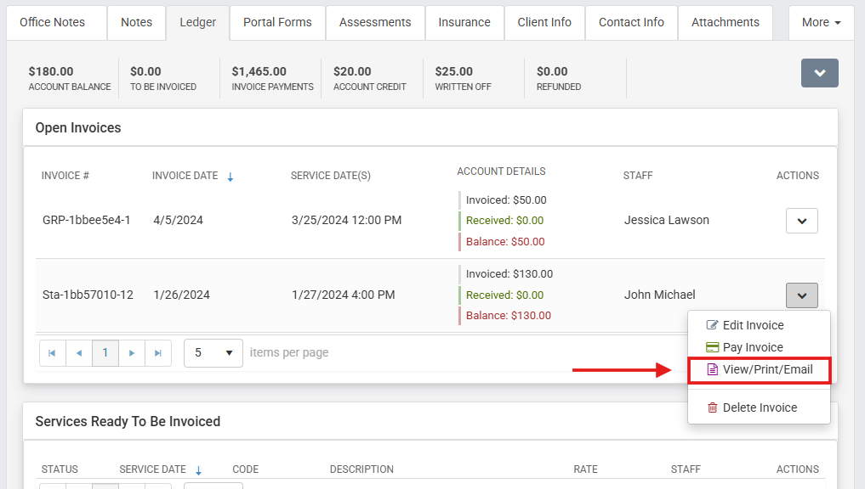Go to previous page of Open Invoices
The height and width of the screenshot is (489, 865).
coord(79,353)
